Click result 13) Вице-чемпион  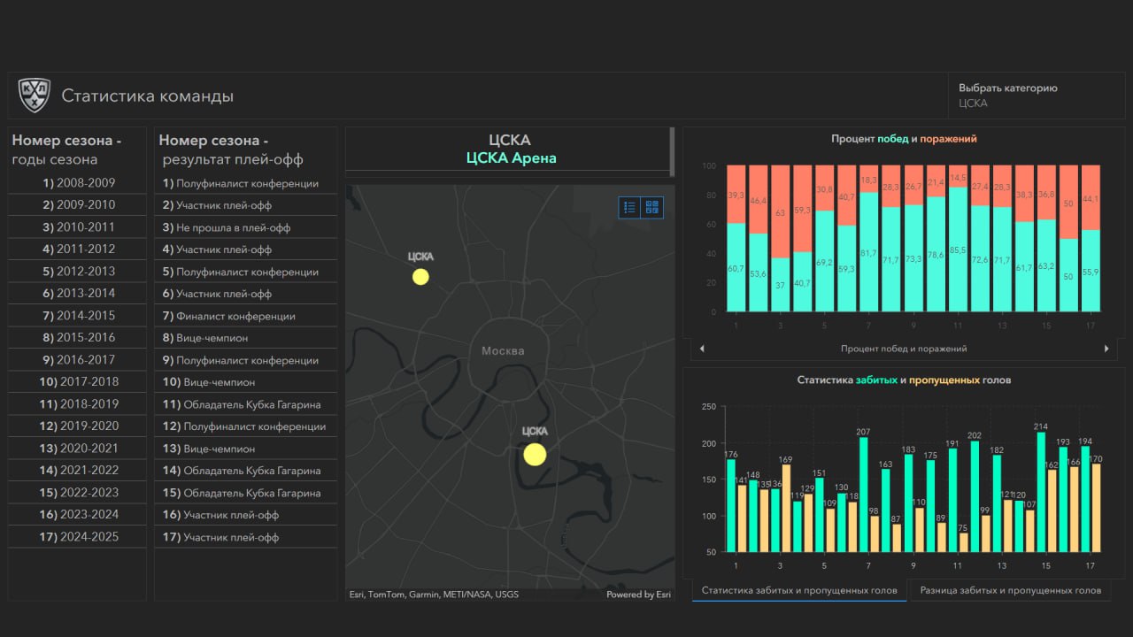(246, 449)
